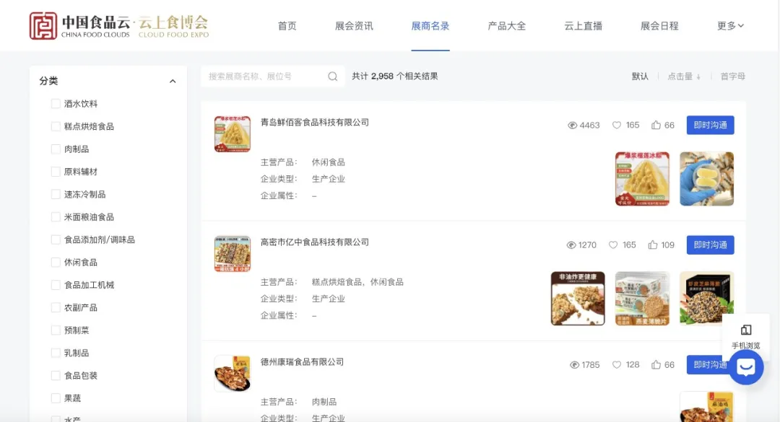Image resolution: width=780 pixels, height=422 pixels.
Task: Click the search magnifier icon
Action: click(x=332, y=76)
